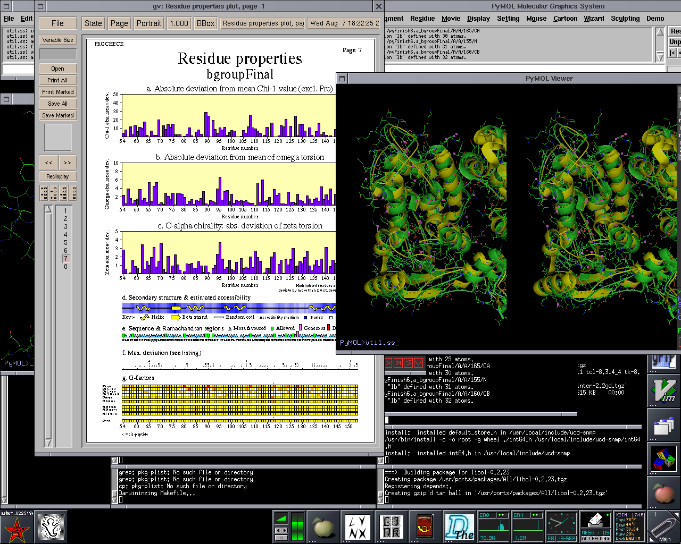Select page 4 in gv page list
Screen dimensions: 681x544
65,235
